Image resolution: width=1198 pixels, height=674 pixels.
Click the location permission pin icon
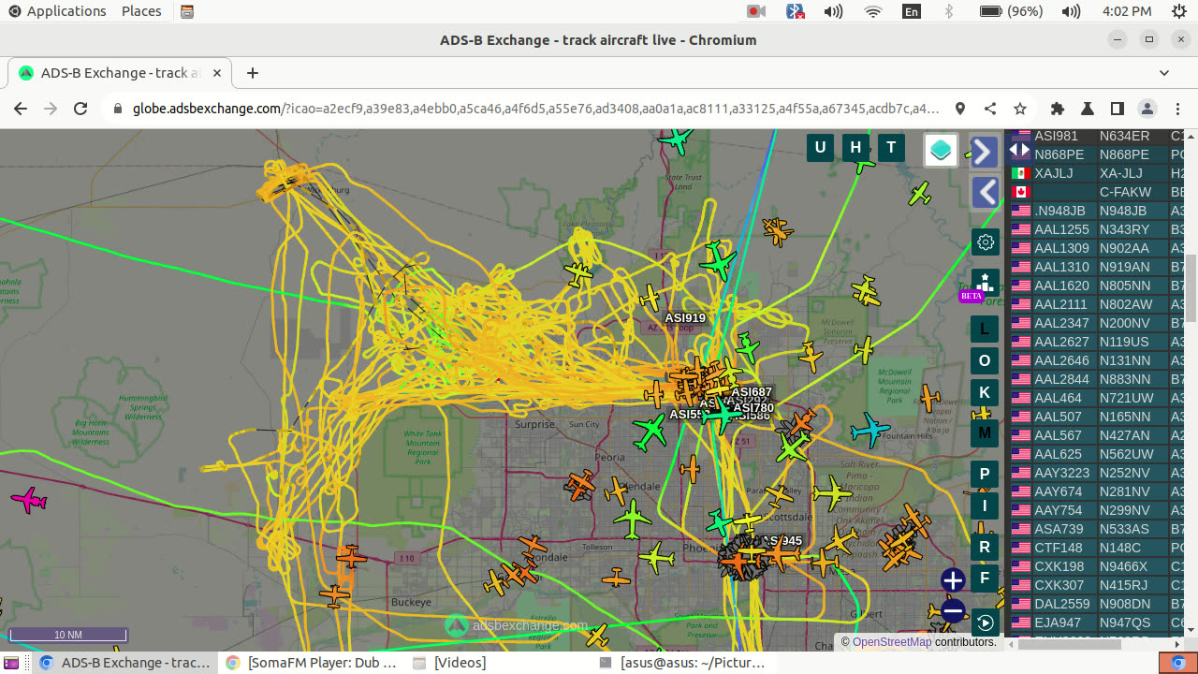click(x=960, y=109)
